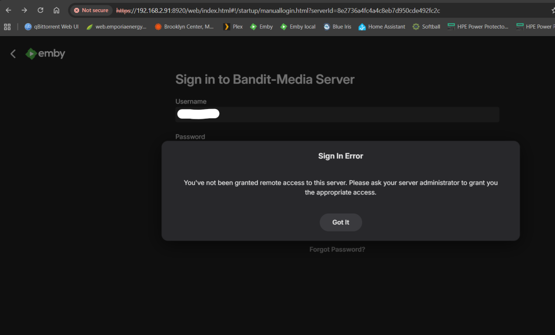555x335 pixels.
Task: Open the first HPE Power Protector bookmark
Action: pyautogui.click(x=478, y=27)
